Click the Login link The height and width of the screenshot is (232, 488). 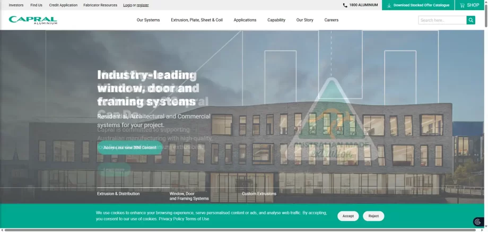tap(128, 5)
